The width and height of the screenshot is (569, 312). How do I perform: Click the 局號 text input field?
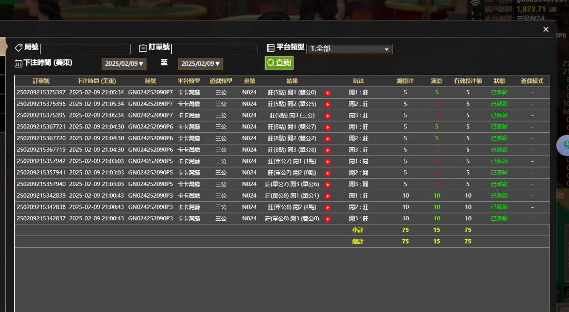85,49
